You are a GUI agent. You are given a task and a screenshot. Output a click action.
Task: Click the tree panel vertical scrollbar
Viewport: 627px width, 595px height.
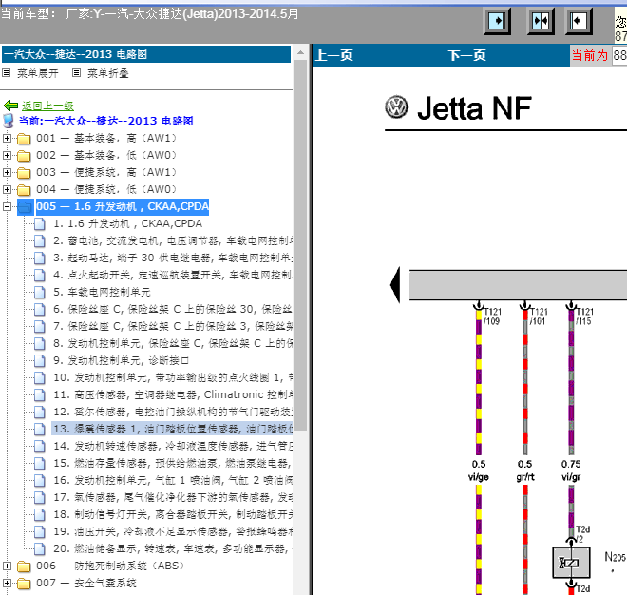[x=300, y=244]
